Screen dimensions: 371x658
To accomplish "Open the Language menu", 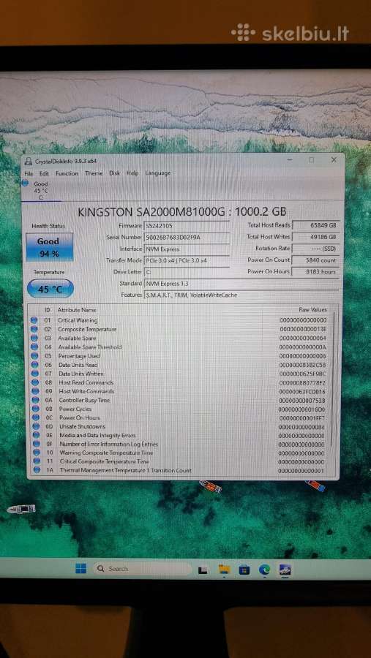I will [158, 173].
